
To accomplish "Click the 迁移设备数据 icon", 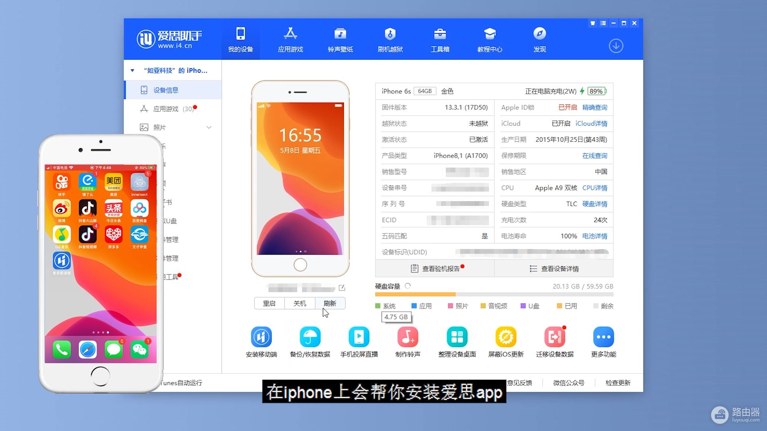I will click(x=555, y=337).
